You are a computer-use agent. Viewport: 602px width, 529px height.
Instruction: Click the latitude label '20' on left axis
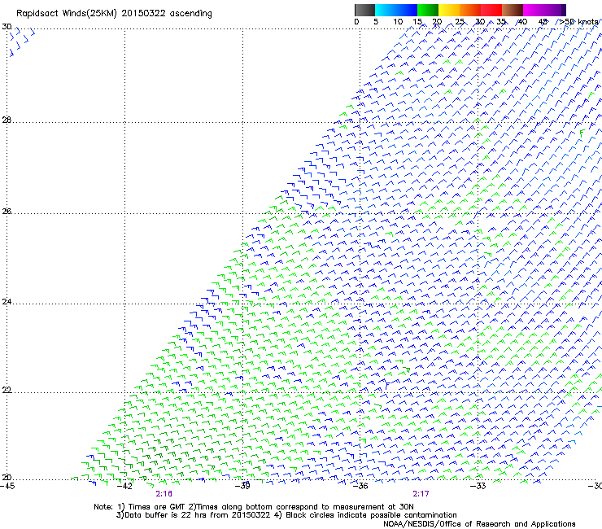(7, 478)
